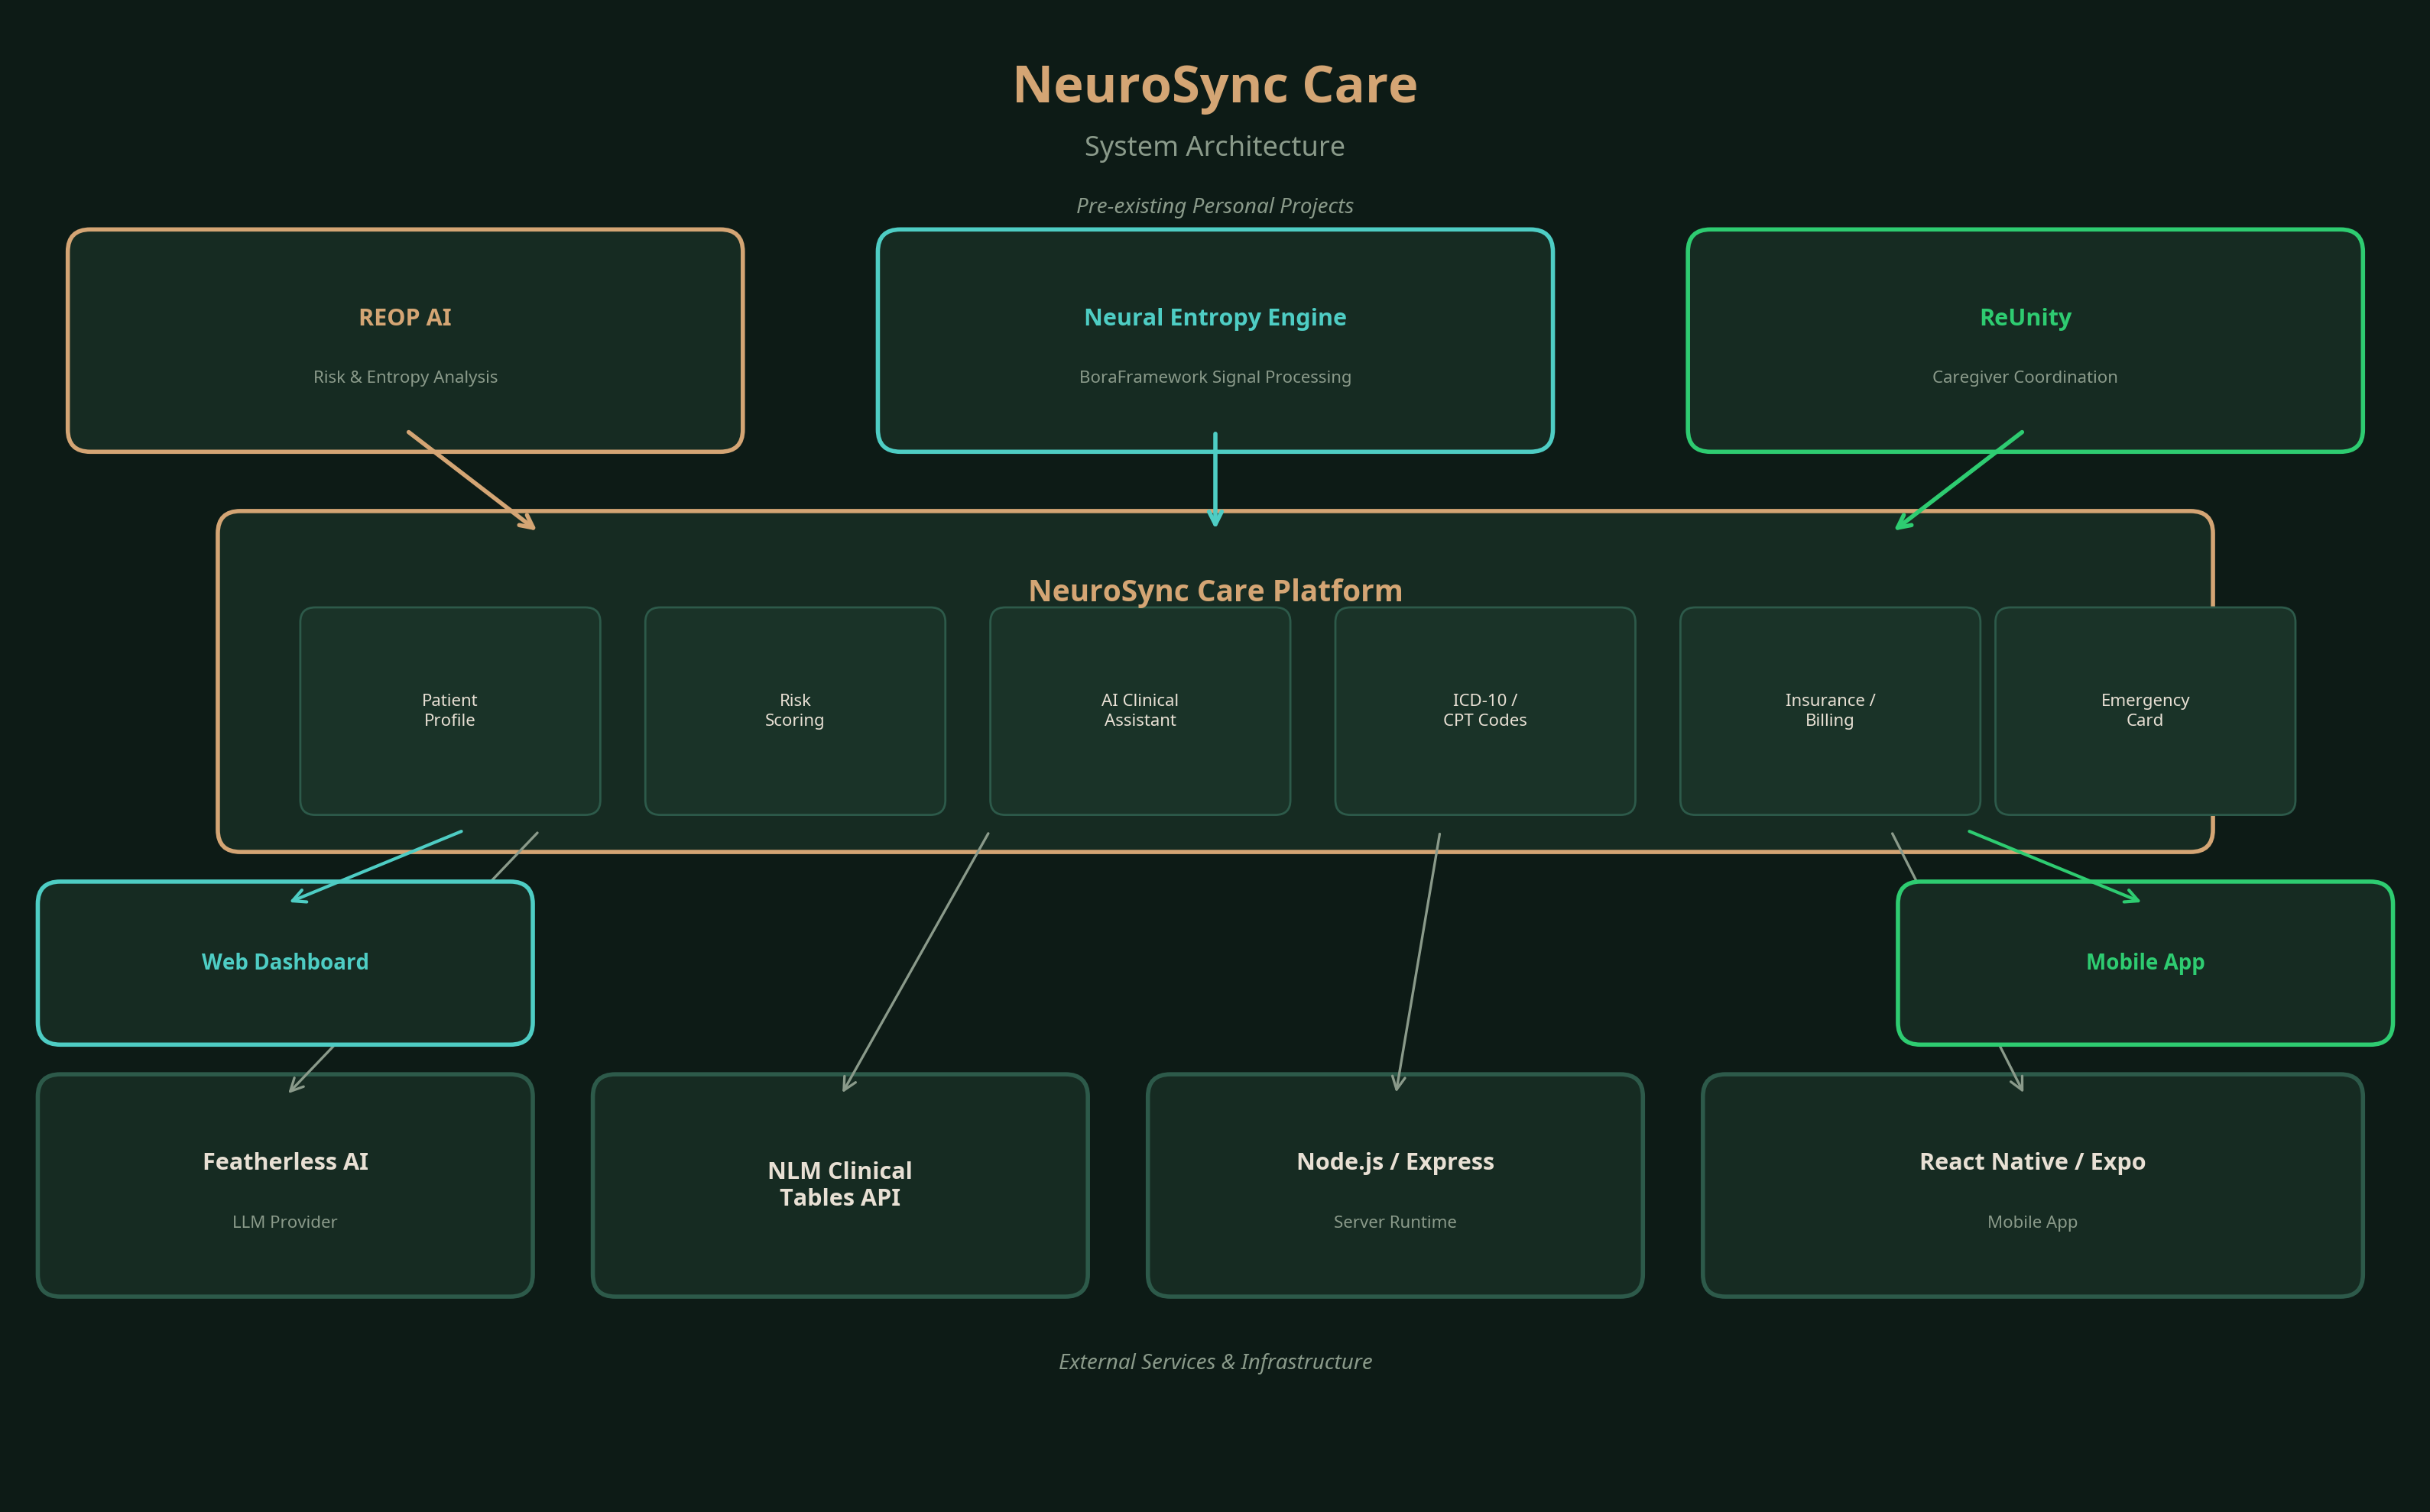Click the System Architecture subtitle
Viewport: 2430px width, 1512px height.
tap(1215, 146)
